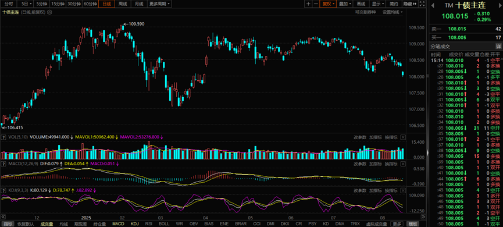Select the RSI indicator
The height and width of the screenshot is (227, 503).
tap(149, 224)
